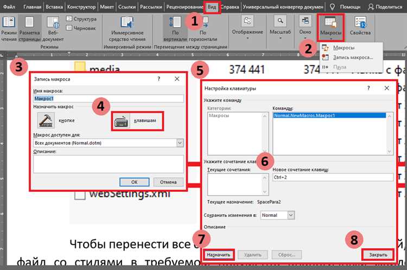Click Новое сочетание клавиш field
The height and width of the screenshot is (270, 407).
[x=333, y=177]
